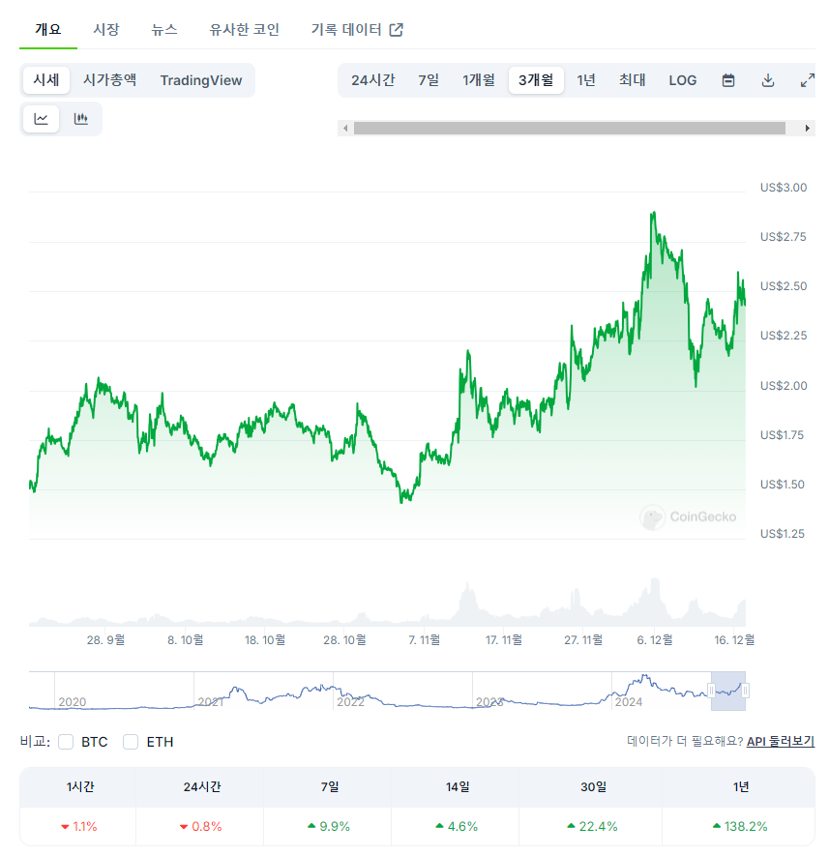Viewport: 829px width, 855px height.
Task: Download chart data icon
Action: (768, 80)
